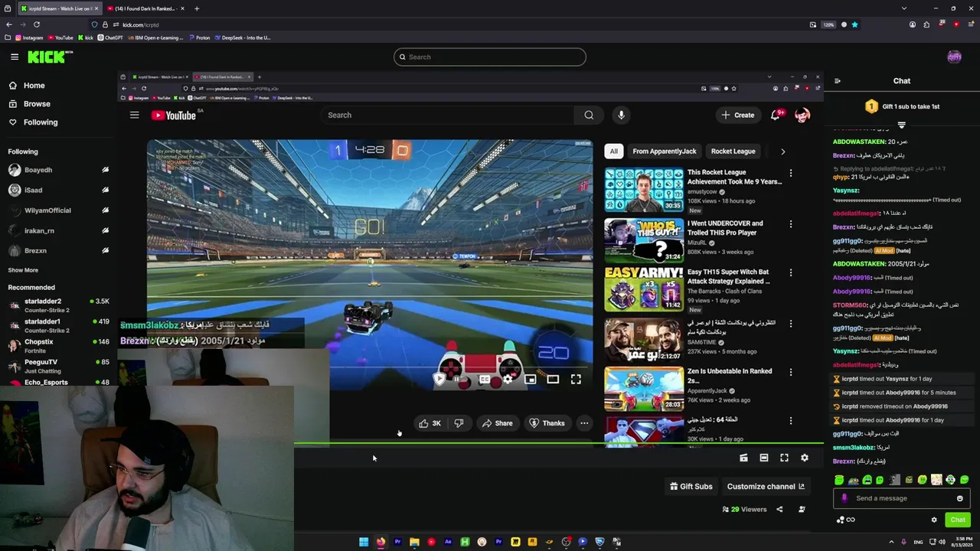
Task: Expand Show More followed channels
Action: [x=23, y=270]
